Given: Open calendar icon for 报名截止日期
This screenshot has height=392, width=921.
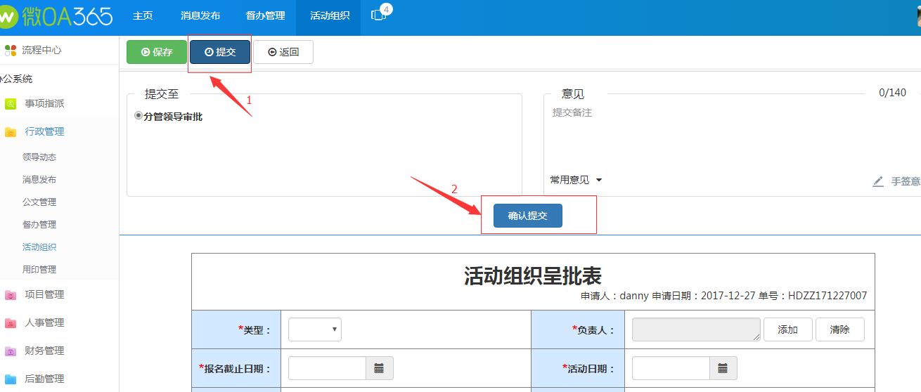Looking at the screenshot, I should [379, 368].
